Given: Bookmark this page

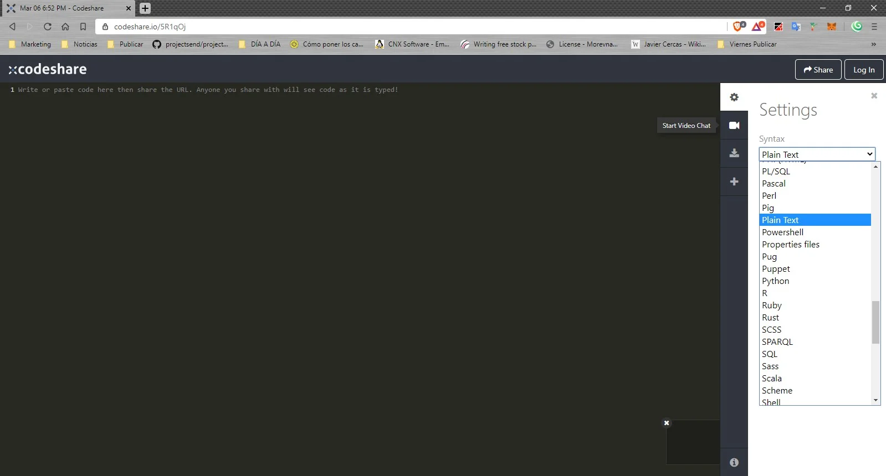Looking at the screenshot, I should point(83,27).
